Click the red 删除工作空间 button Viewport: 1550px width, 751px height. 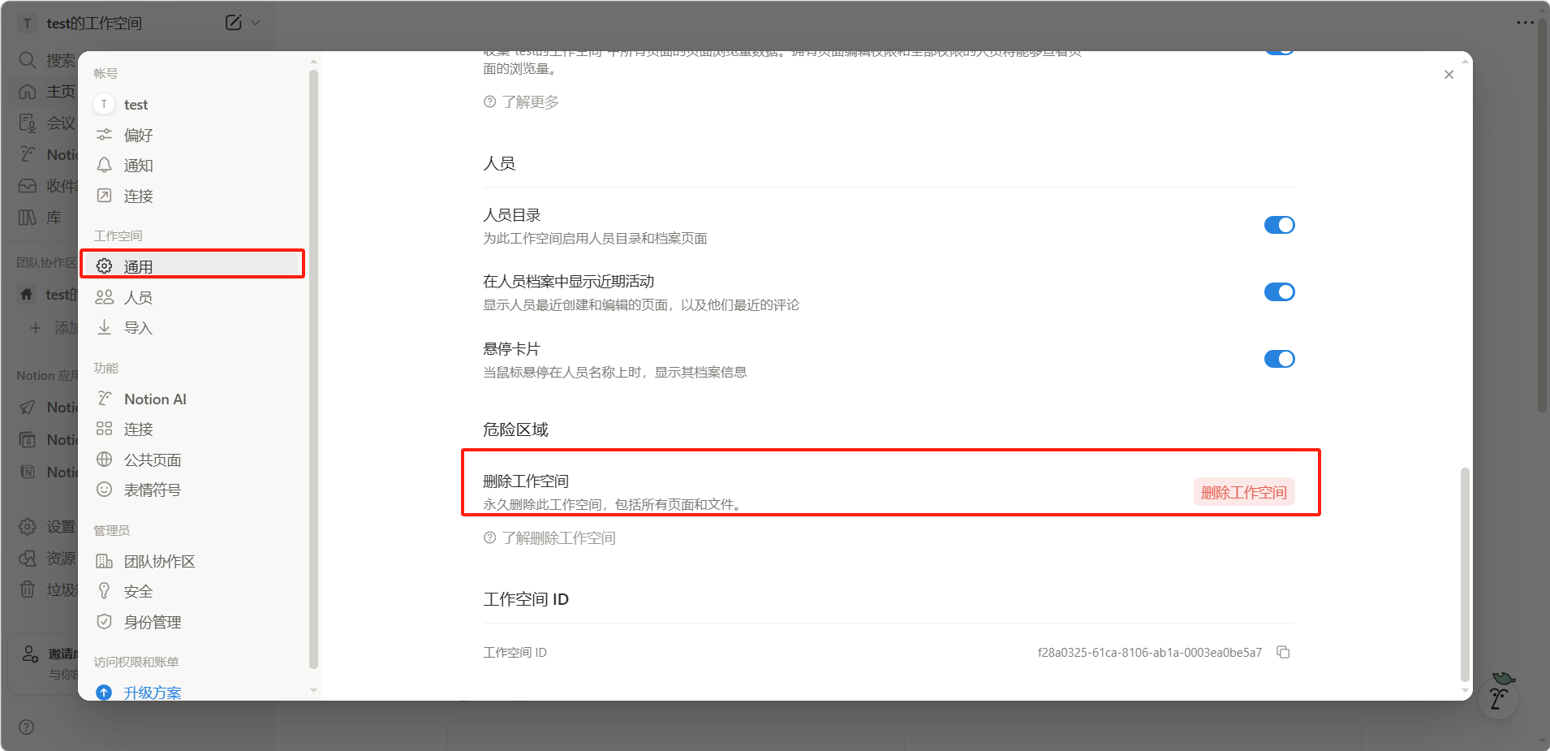(1243, 492)
